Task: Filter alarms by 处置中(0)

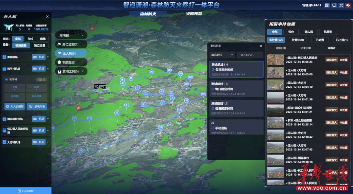Action: pos(297,40)
